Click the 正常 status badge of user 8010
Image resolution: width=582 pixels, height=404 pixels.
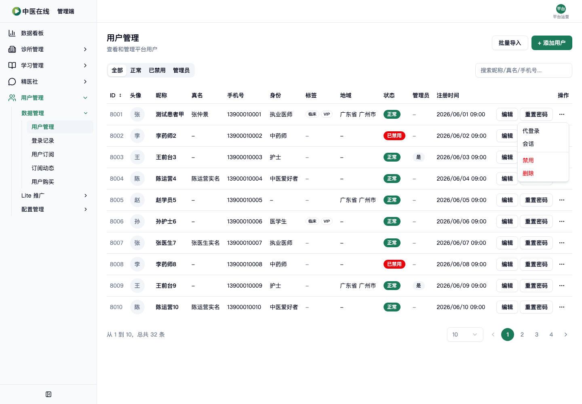pyautogui.click(x=392, y=307)
